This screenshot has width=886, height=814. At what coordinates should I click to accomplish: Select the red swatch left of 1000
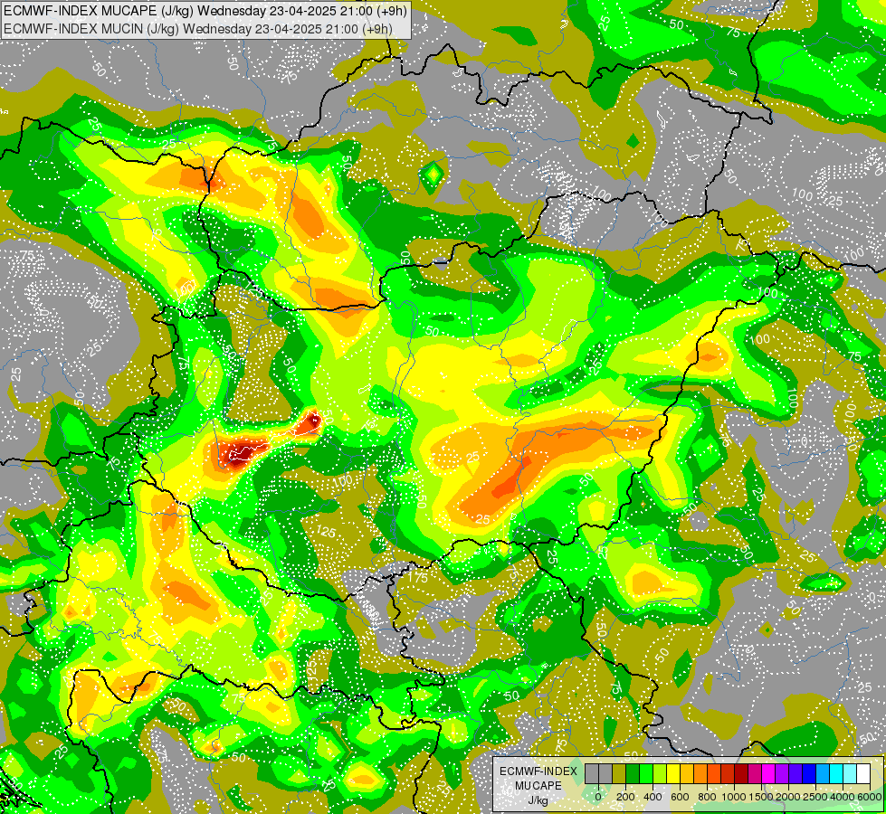(729, 774)
